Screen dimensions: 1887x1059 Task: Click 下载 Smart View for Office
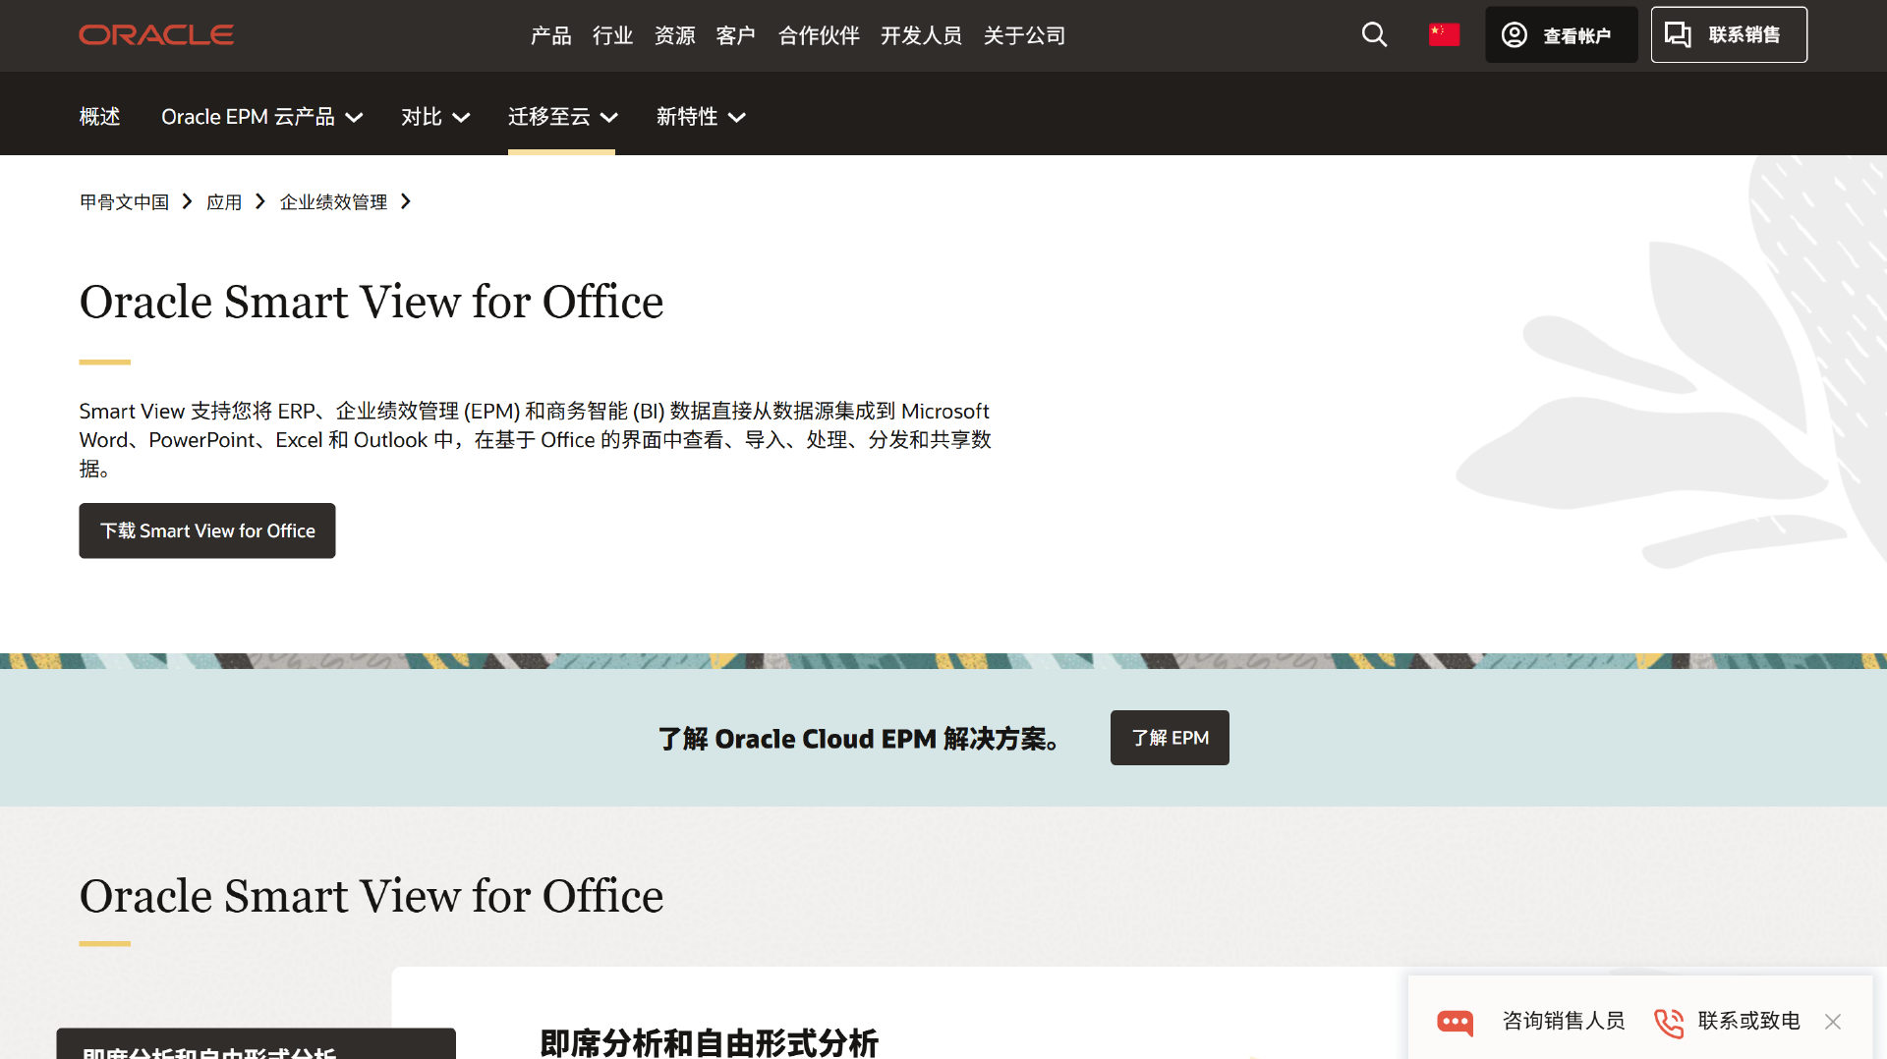(x=206, y=530)
